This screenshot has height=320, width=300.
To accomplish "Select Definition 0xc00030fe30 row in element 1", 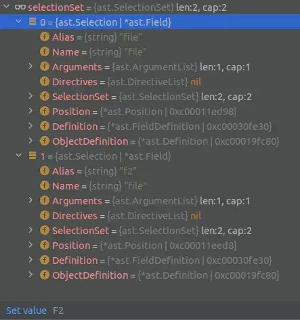I will (150, 260).
